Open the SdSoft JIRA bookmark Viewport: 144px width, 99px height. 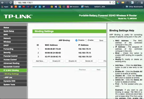100,7
